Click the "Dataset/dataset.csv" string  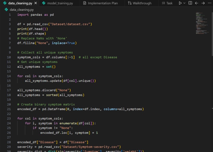click(70, 24)
